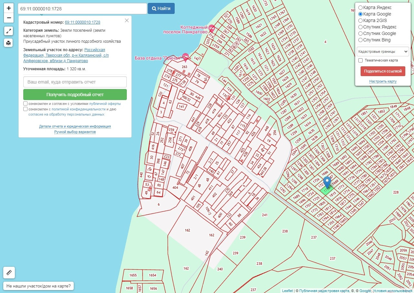
Task: Print the map
Action: (9, 42)
